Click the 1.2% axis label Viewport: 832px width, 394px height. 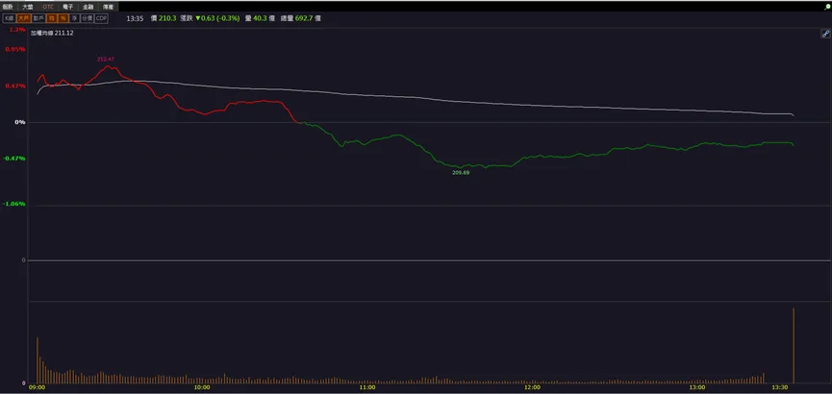click(17, 30)
